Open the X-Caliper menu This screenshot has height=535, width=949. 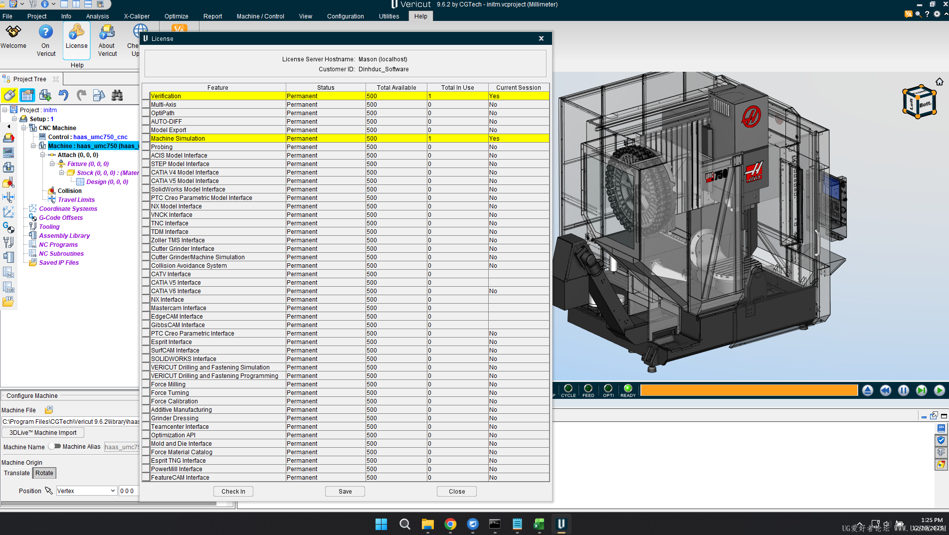coord(137,16)
